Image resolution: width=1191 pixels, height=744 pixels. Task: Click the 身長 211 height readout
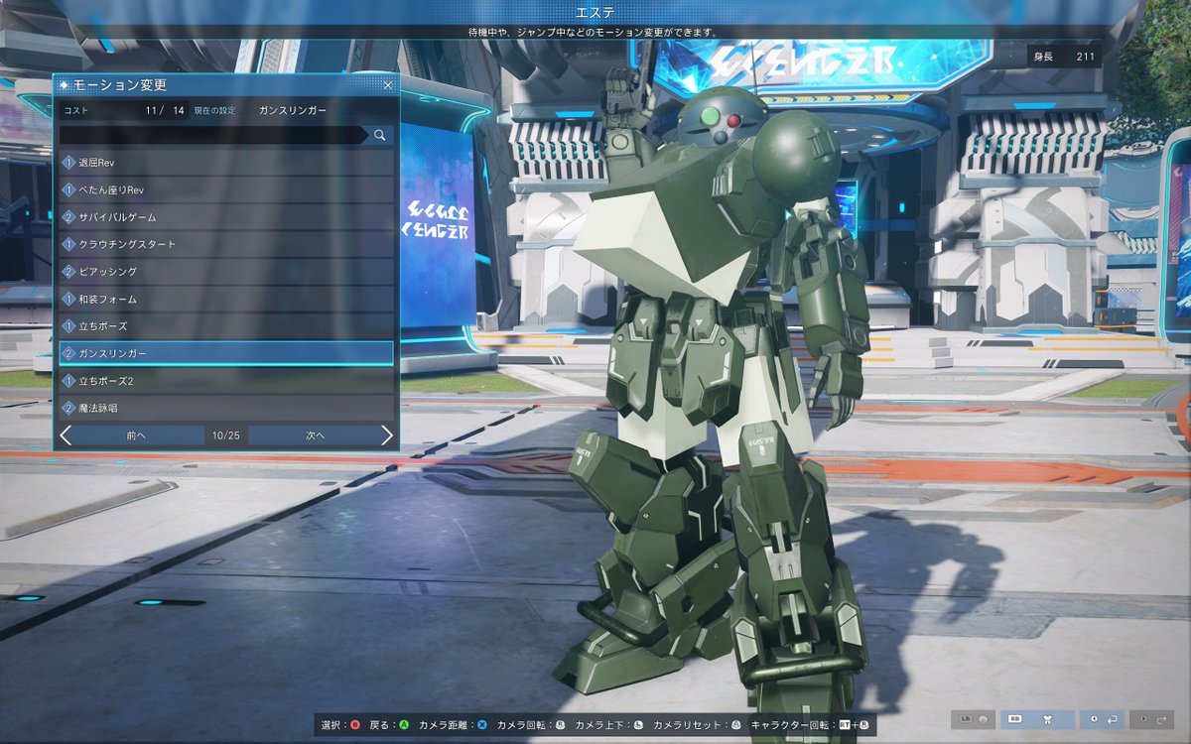[1064, 57]
